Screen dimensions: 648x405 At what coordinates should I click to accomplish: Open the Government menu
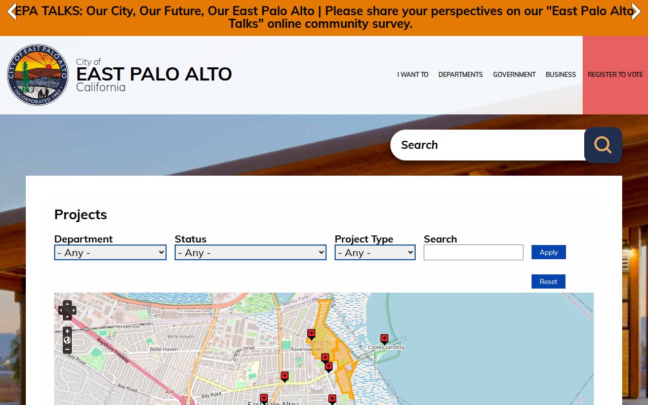click(514, 74)
